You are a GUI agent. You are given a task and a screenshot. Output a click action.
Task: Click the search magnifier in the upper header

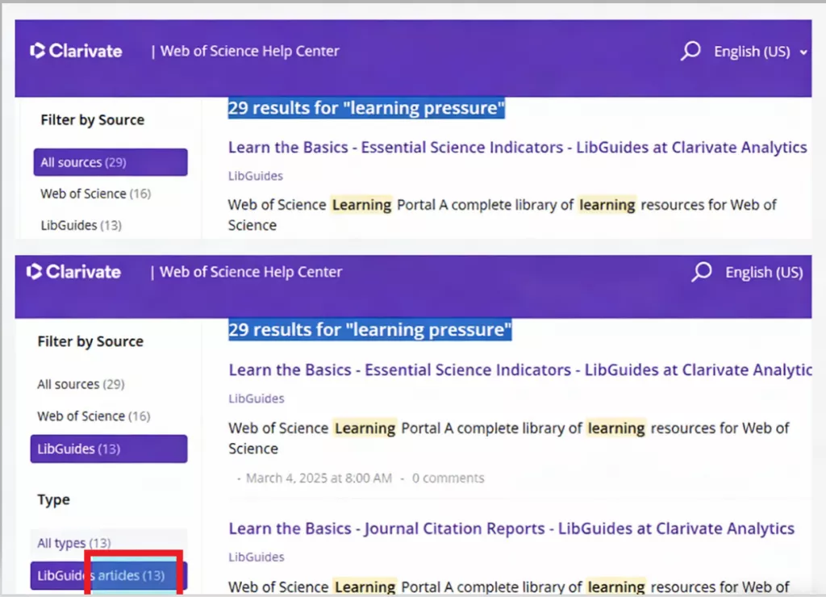pyautogui.click(x=690, y=52)
